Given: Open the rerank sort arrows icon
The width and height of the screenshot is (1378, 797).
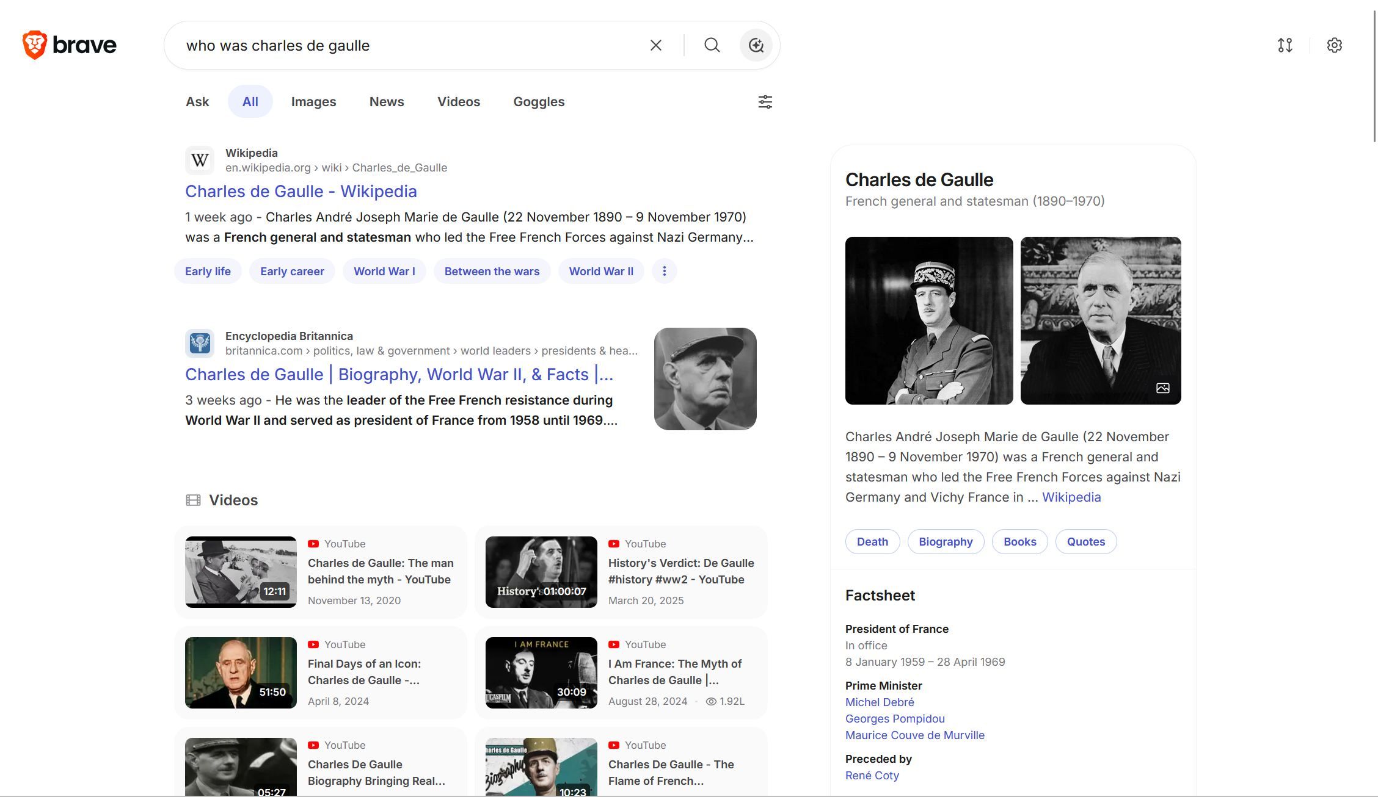Looking at the screenshot, I should click(x=1285, y=45).
